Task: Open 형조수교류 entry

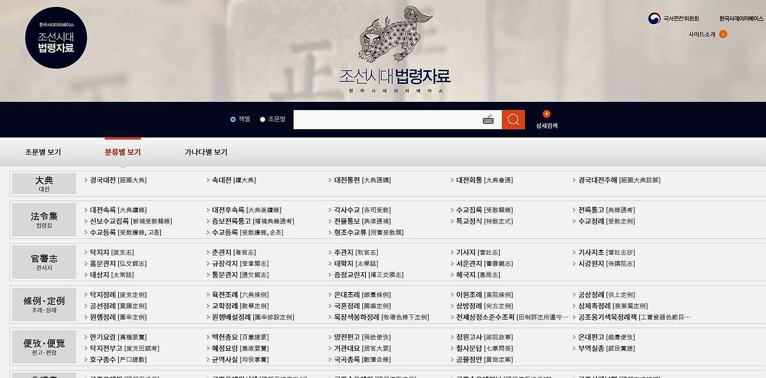Action: tap(368, 233)
